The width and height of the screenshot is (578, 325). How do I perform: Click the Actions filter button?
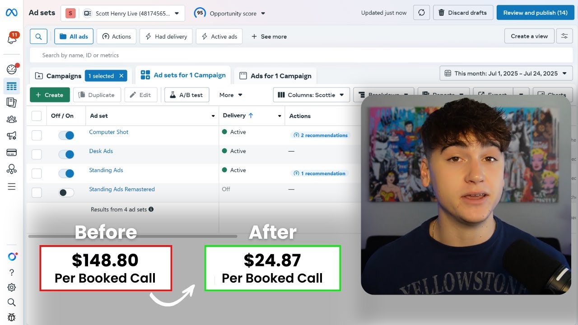click(117, 37)
